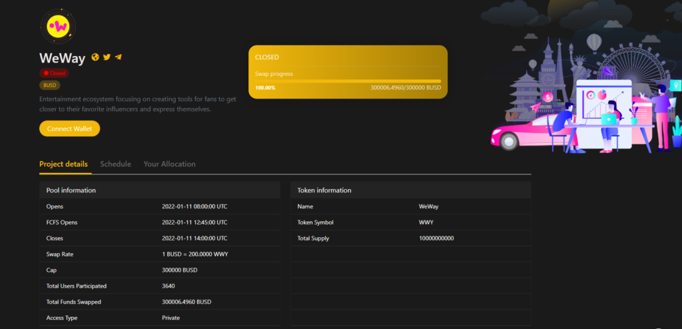Screen dimensions: 682x329
Task: Open the WeWay Twitter icon
Action: pos(107,57)
